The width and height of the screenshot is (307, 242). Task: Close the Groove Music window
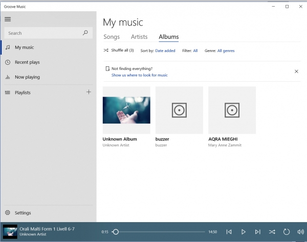pos(301,7)
